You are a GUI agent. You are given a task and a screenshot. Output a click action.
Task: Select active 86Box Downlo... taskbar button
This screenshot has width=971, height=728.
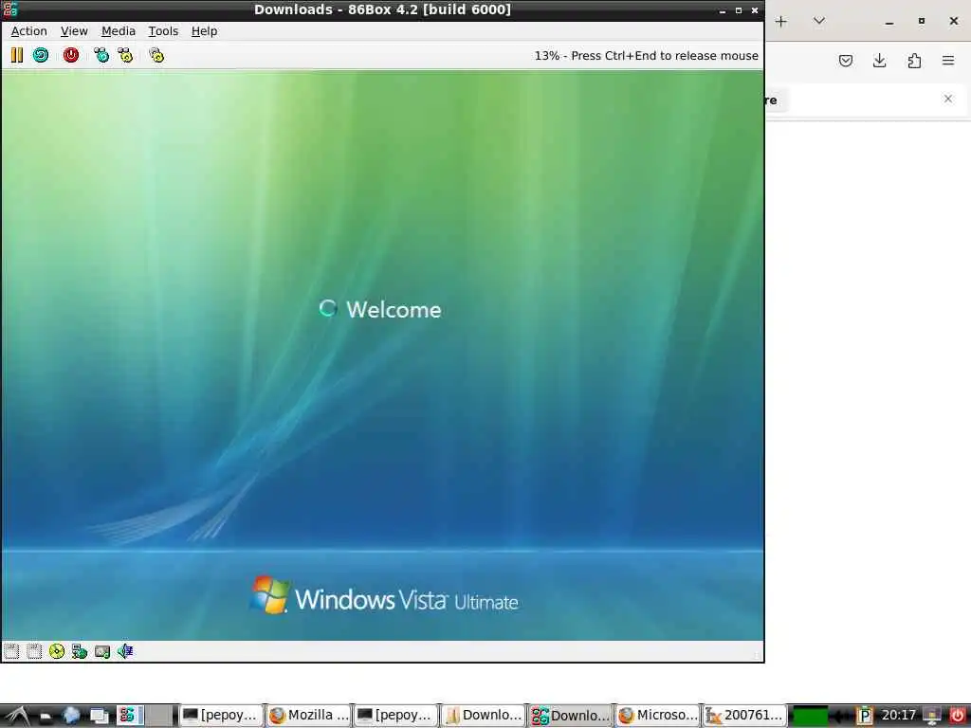(570, 716)
